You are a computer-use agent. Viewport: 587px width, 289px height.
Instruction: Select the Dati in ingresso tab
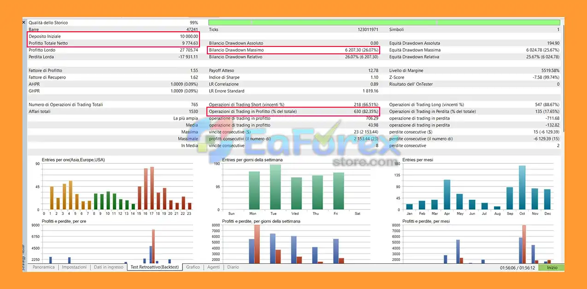[x=108, y=267]
